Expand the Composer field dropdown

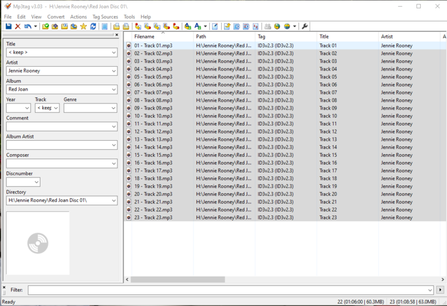tap(114, 163)
